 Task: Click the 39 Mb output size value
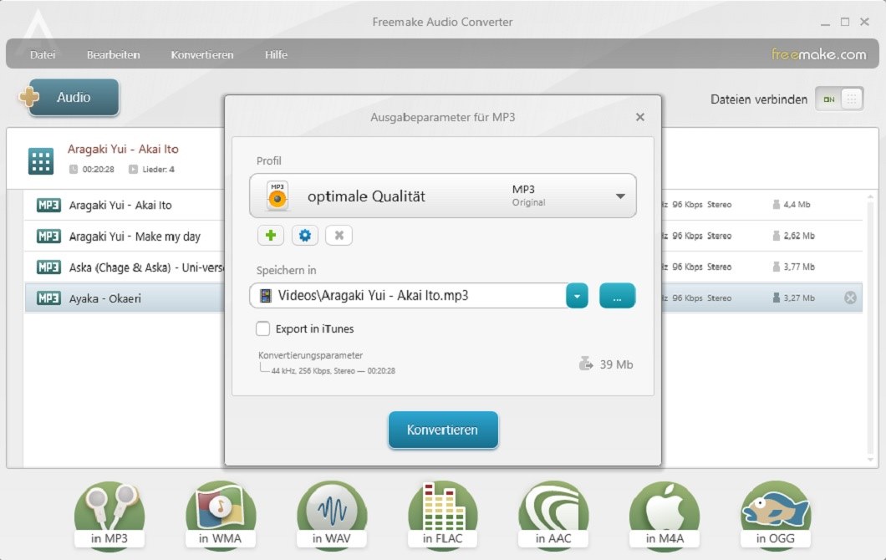[617, 364]
